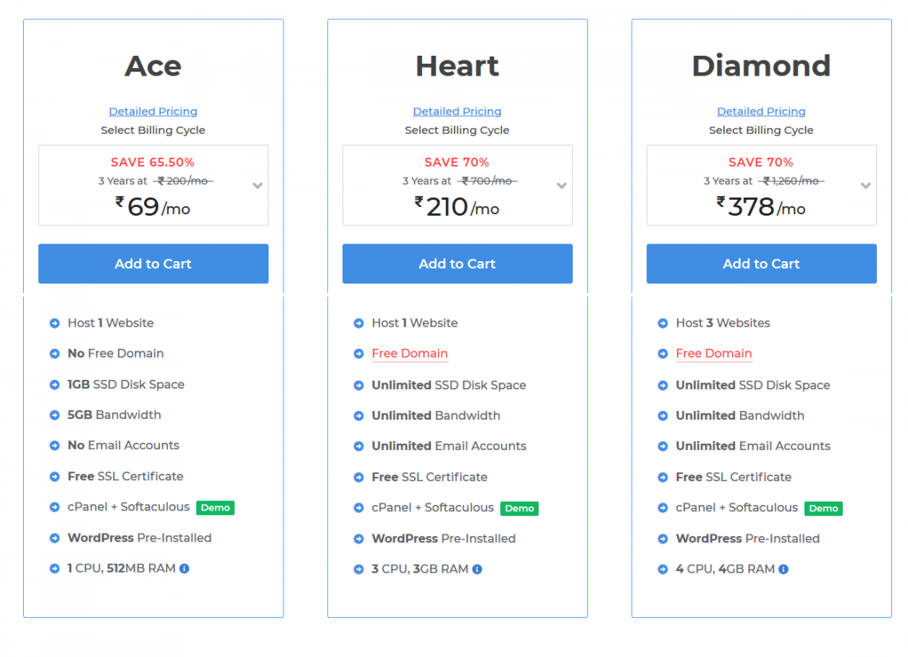Add the Diamond plan to cart
The height and width of the screenshot is (657, 908).
pyautogui.click(x=761, y=264)
